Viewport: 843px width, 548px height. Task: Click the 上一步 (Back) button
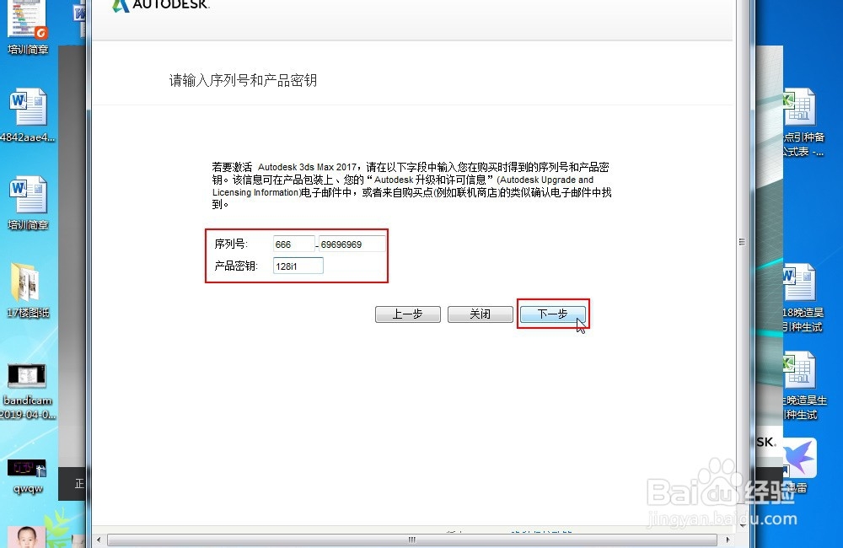[407, 314]
